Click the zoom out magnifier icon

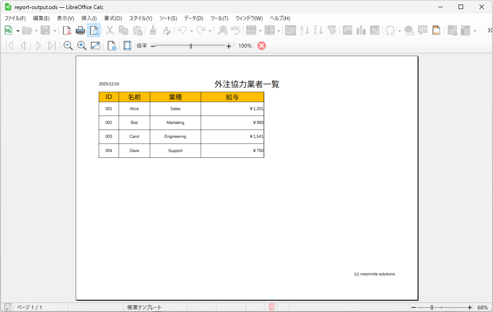tap(68, 46)
